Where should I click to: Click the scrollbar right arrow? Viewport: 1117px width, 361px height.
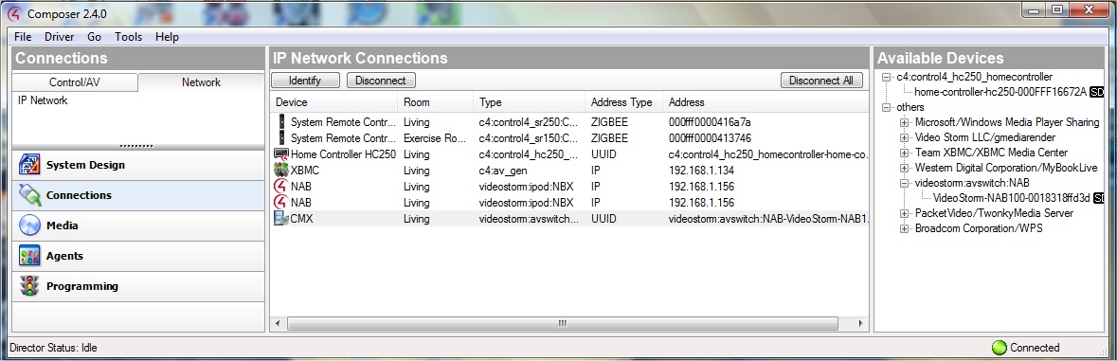(x=860, y=324)
